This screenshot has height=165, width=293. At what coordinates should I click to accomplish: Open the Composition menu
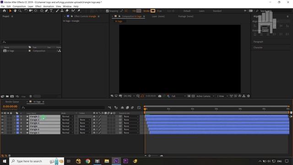point(19,6)
